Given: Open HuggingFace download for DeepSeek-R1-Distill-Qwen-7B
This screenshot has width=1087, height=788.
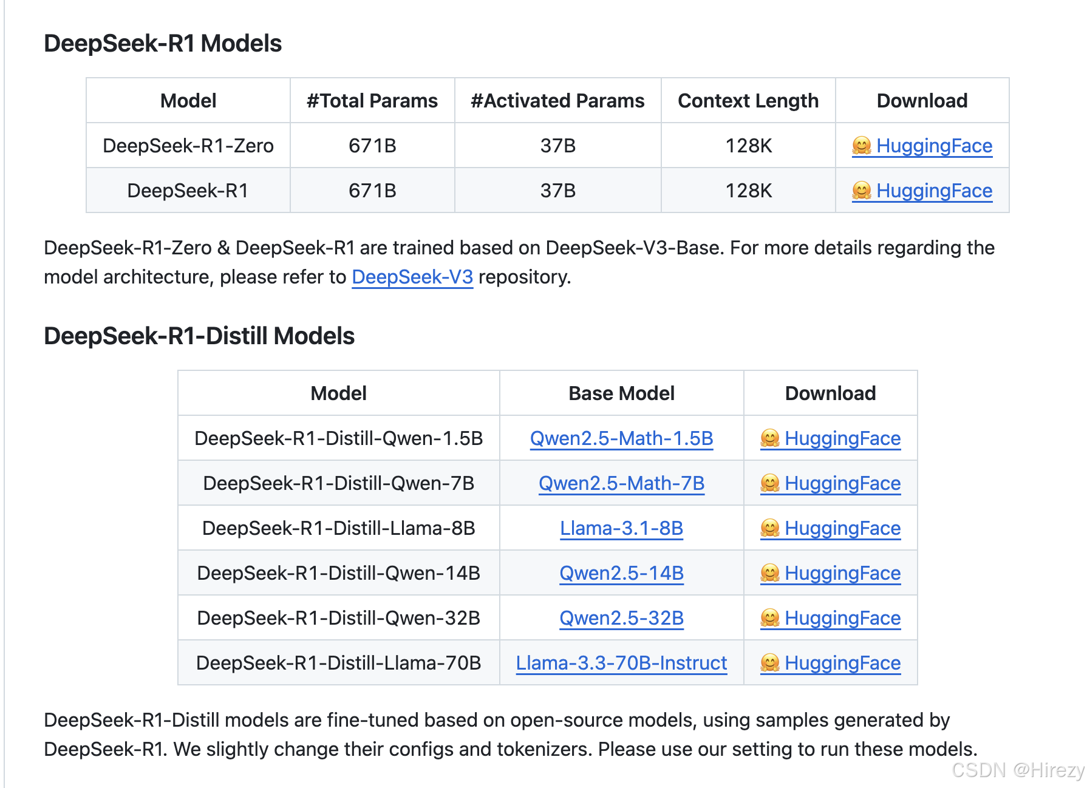Looking at the screenshot, I should pyautogui.click(x=830, y=483).
